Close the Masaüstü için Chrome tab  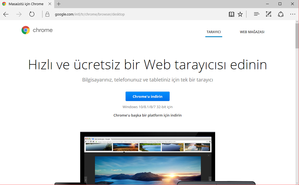click(x=50, y=4)
